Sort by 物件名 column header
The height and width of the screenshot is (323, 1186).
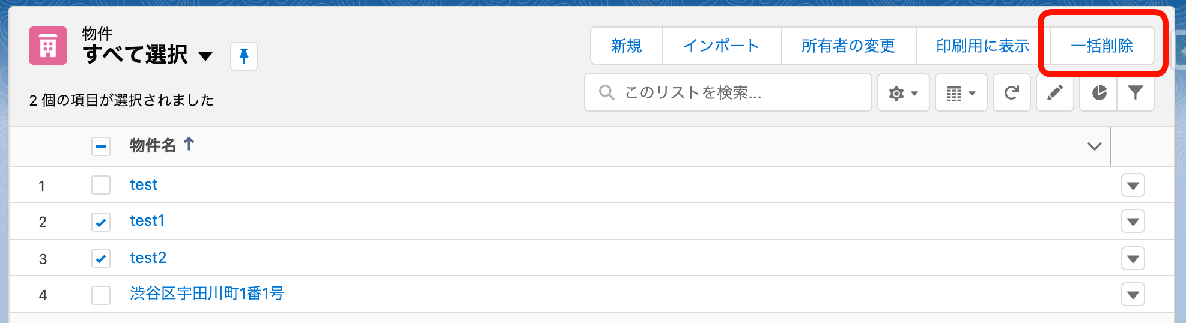[x=153, y=145]
